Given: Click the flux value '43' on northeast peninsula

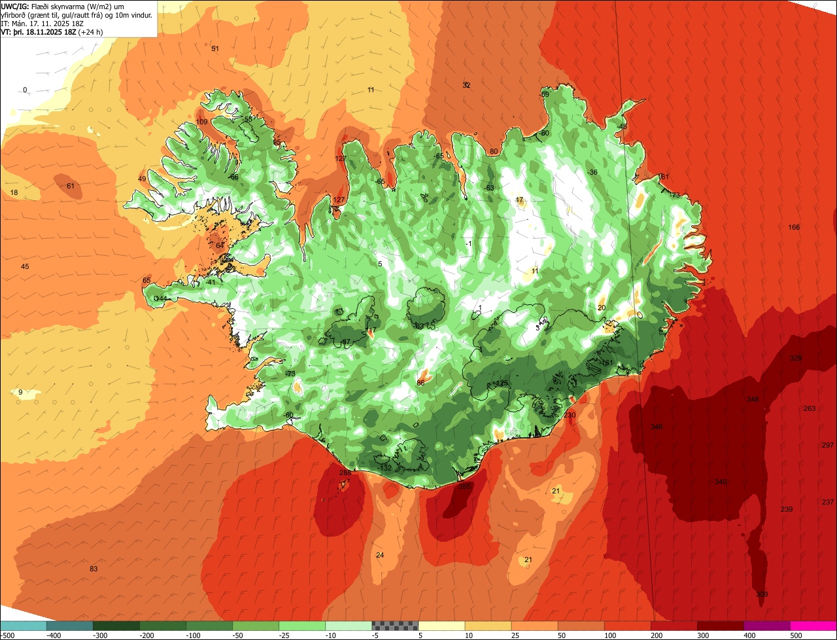Looking at the screenshot, I should [623, 126].
